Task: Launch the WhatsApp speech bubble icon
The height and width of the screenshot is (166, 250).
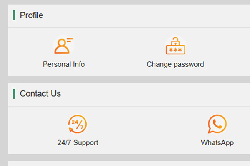Action: pos(217,124)
